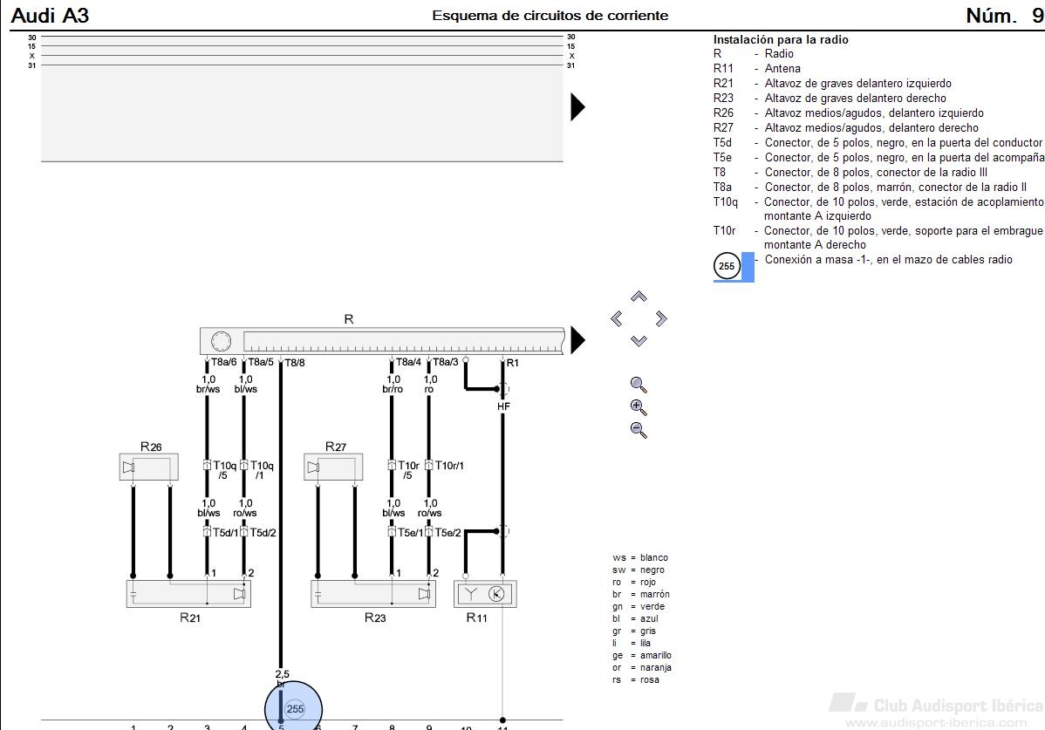Click legend entry T8a conector de la radio II

[870, 188]
